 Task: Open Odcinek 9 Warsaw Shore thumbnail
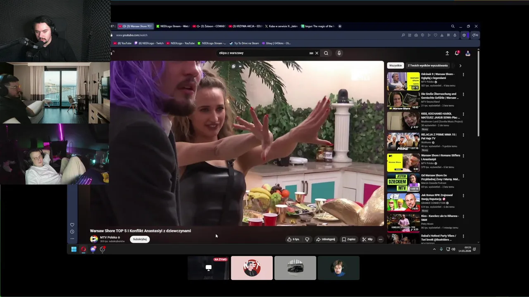click(x=403, y=81)
